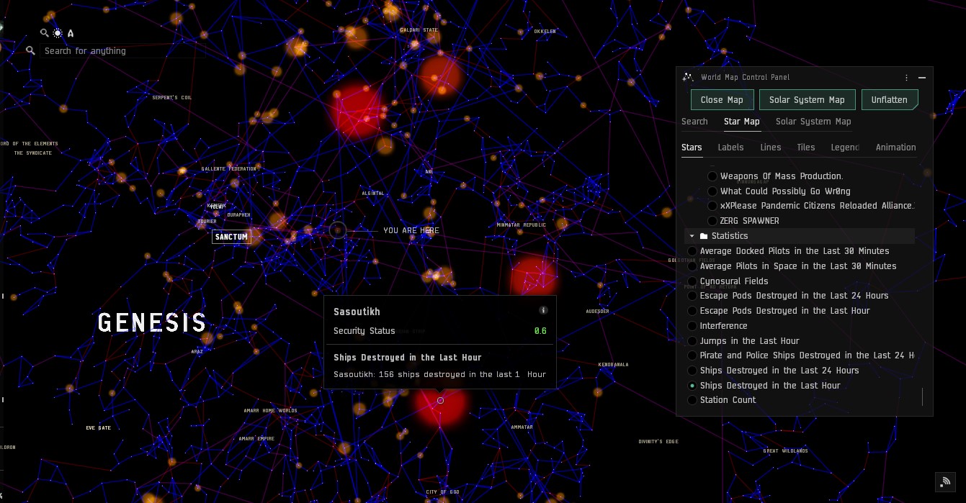Click the sun-shaped star icon at top left

click(58, 33)
